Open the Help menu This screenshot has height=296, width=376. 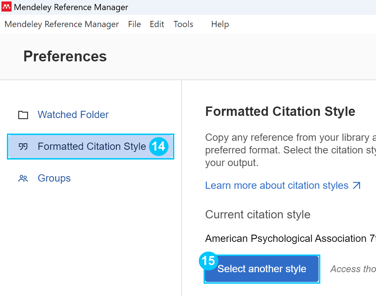pos(220,24)
